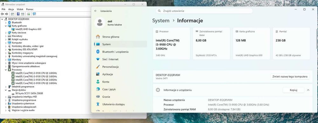Click the Znajdź ustawienie search field
The image size is (318, 123).
(x=204, y=11)
